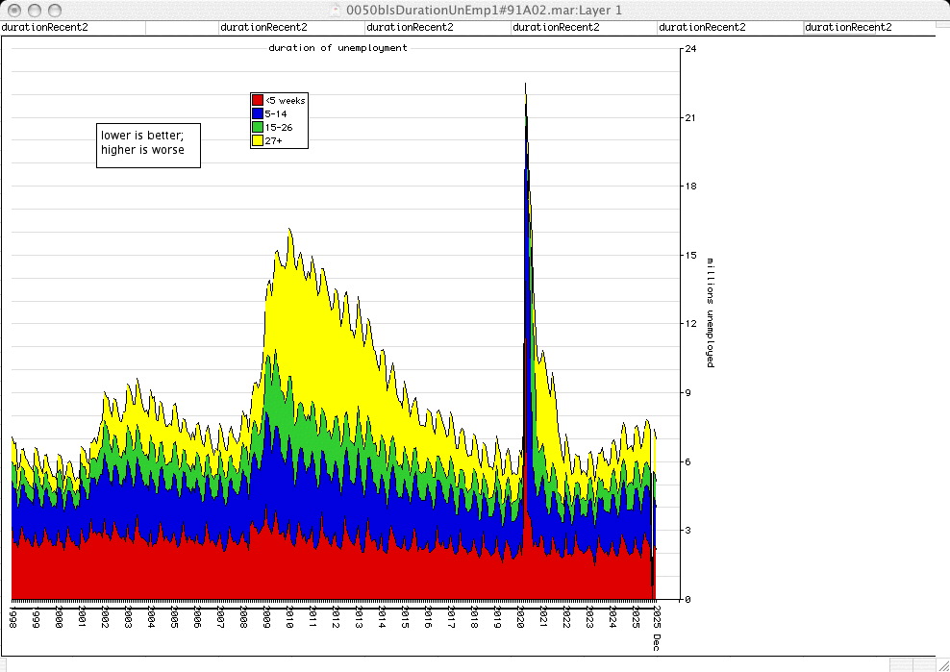Select the 'lower is better' annotation box
Screen dimensions: 950x672
click(x=148, y=146)
